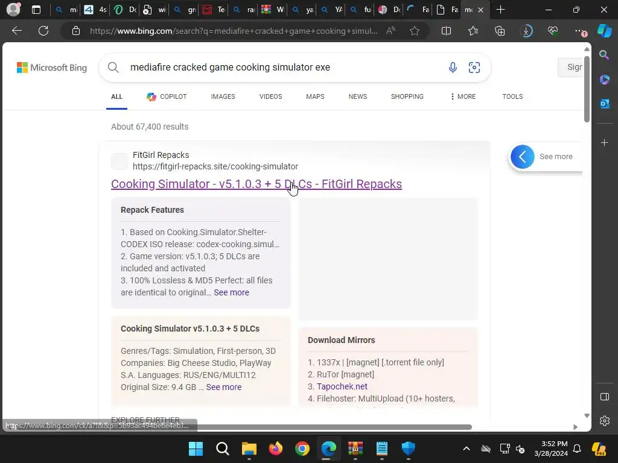Open the Favorites list

click(473, 31)
